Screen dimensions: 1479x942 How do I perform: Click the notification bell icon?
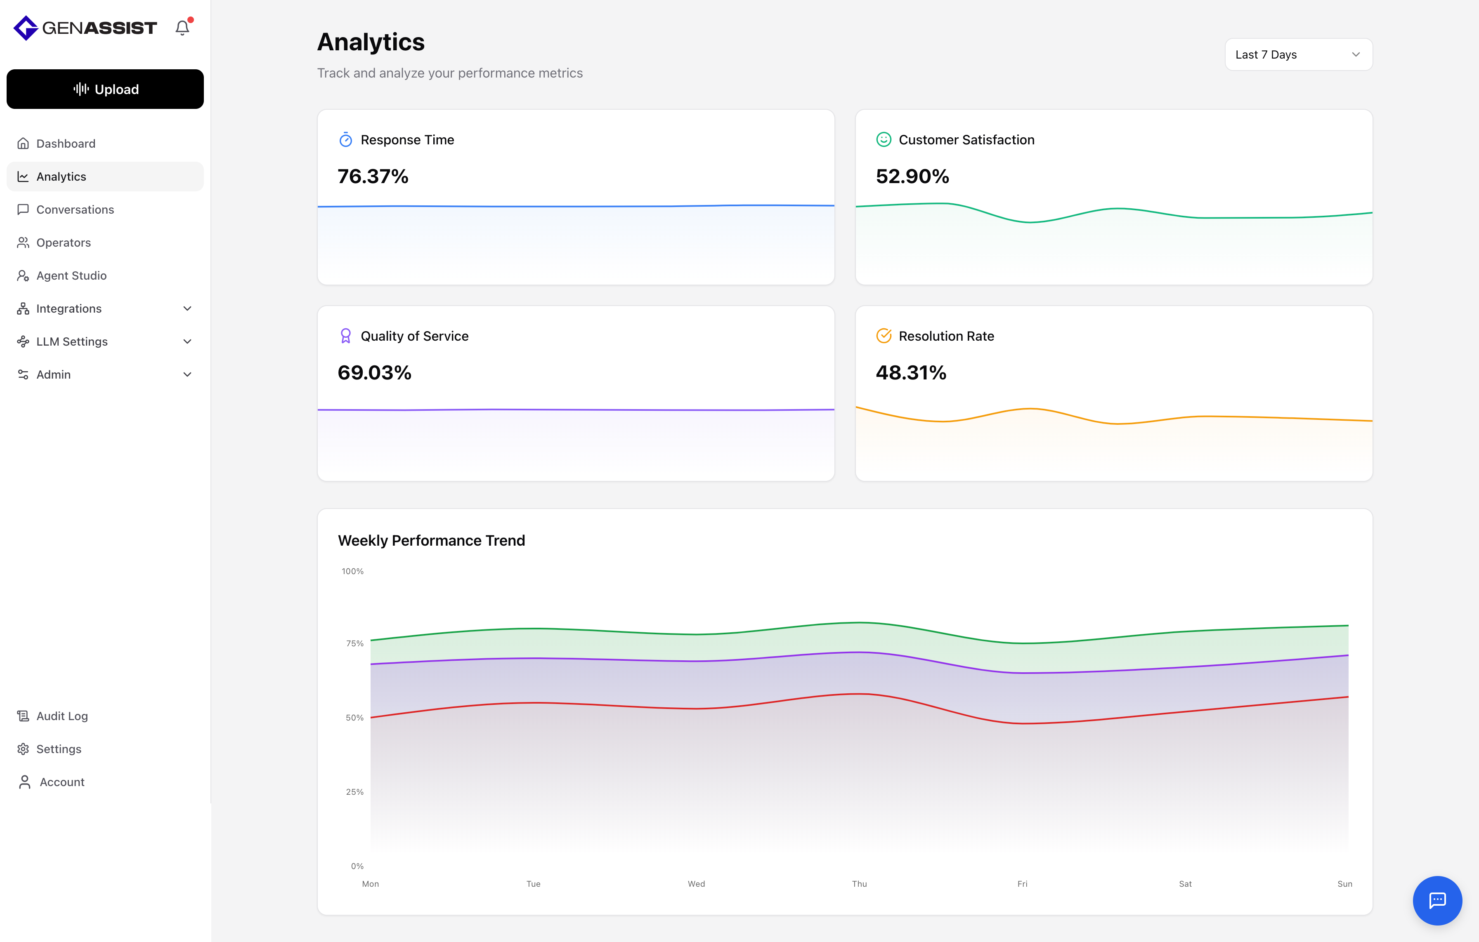click(x=182, y=28)
